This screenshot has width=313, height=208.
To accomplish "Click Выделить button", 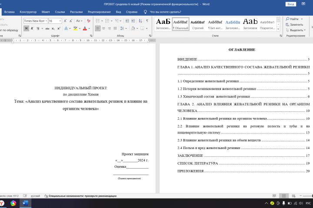I will pos(296,30).
